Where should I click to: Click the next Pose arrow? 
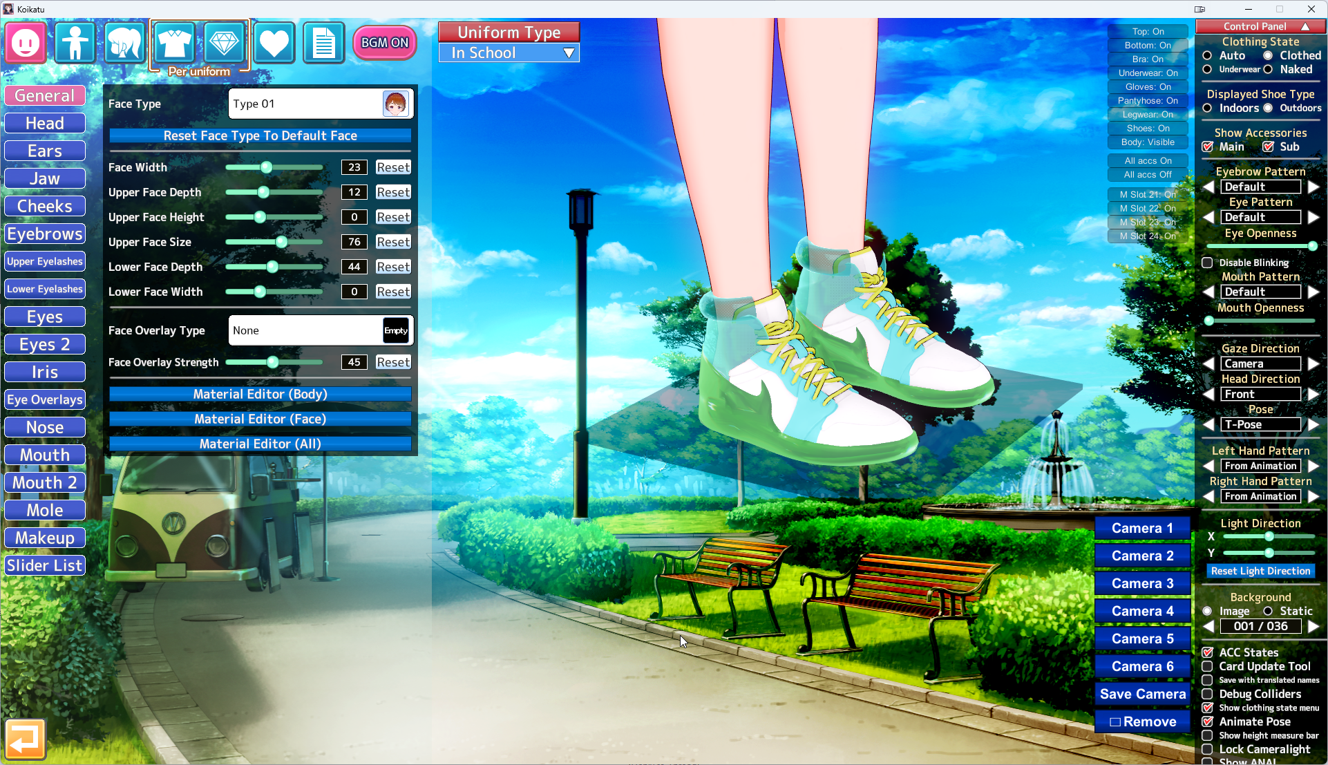[1313, 424]
